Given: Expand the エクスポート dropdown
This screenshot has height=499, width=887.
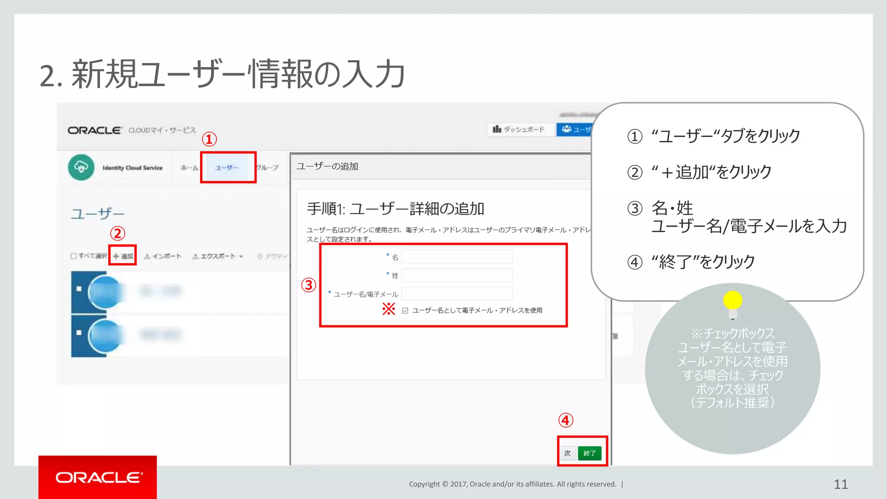Looking at the screenshot, I should point(218,256).
